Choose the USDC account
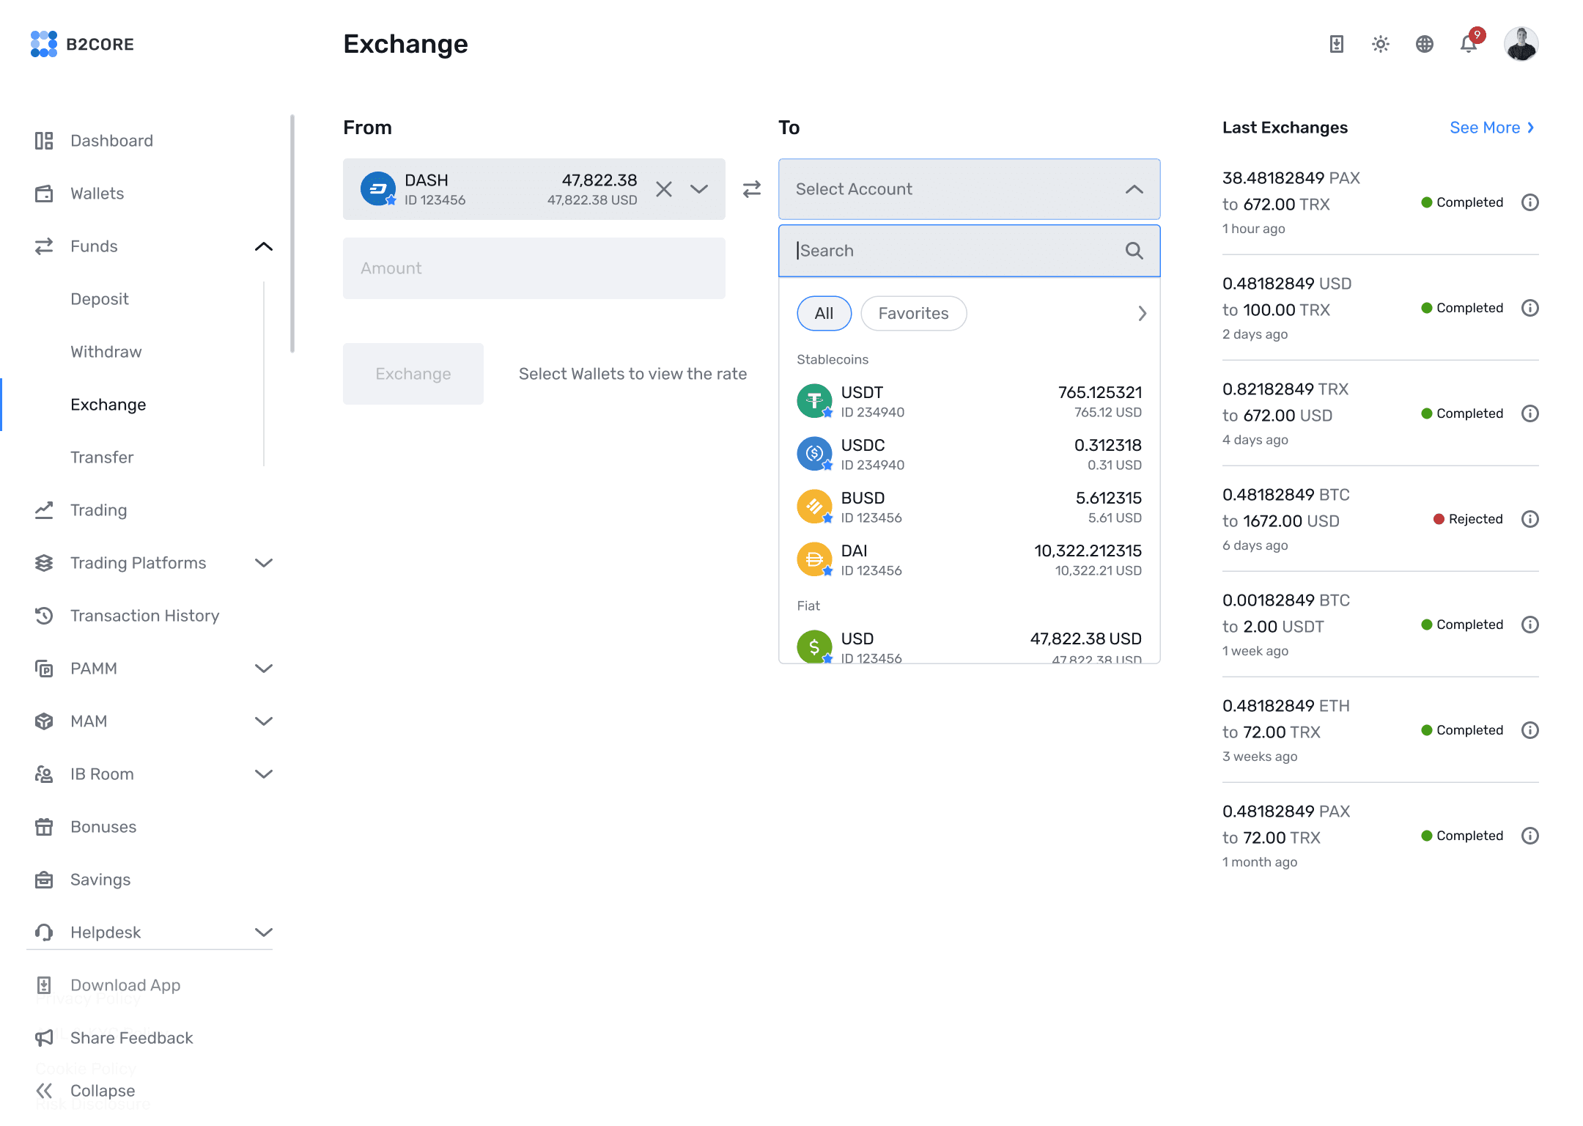Viewport: 1583px width, 1126px height. coord(970,455)
